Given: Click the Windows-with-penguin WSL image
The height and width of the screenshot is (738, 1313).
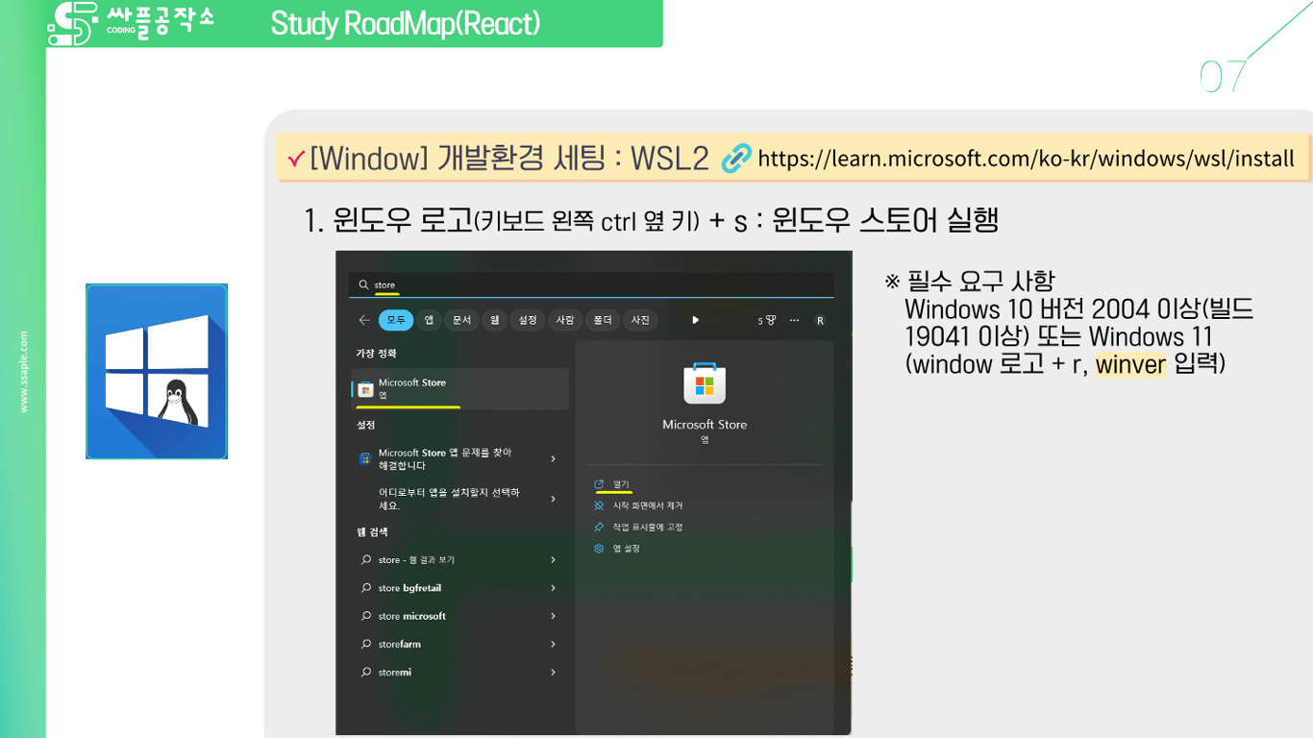Looking at the screenshot, I should click(x=157, y=371).
